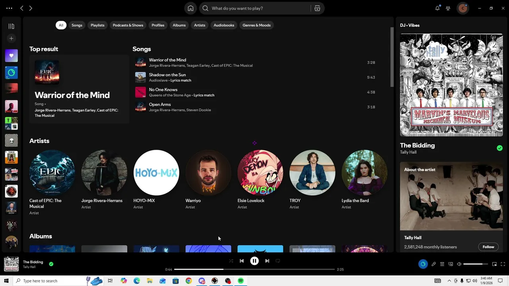The height and width of the screenshot is (286, 509).
Task: Show hidden system tray icons
Action: [449, 281]
